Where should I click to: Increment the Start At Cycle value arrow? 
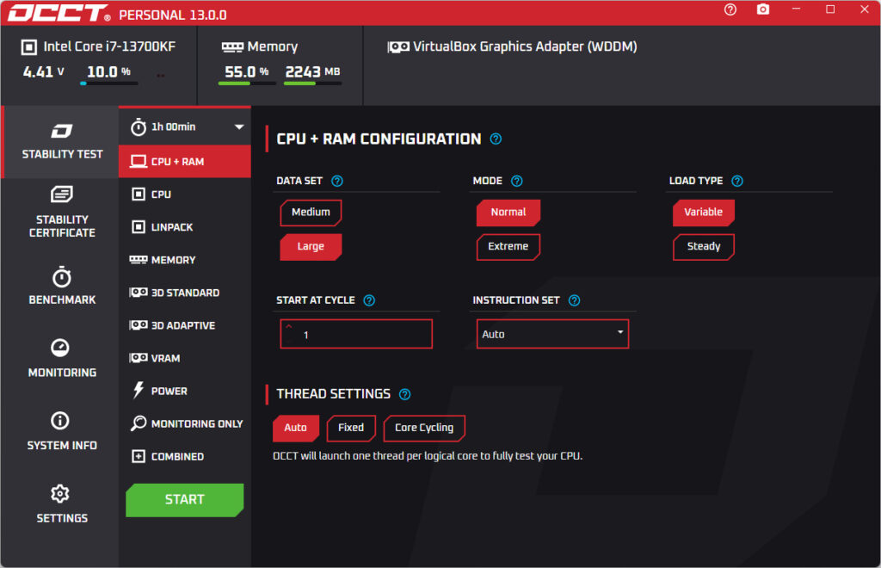coord(289,326)
